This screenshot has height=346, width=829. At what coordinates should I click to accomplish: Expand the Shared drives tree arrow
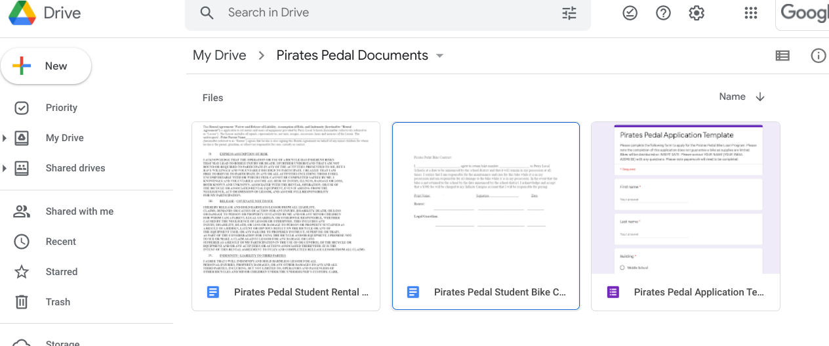5,168
